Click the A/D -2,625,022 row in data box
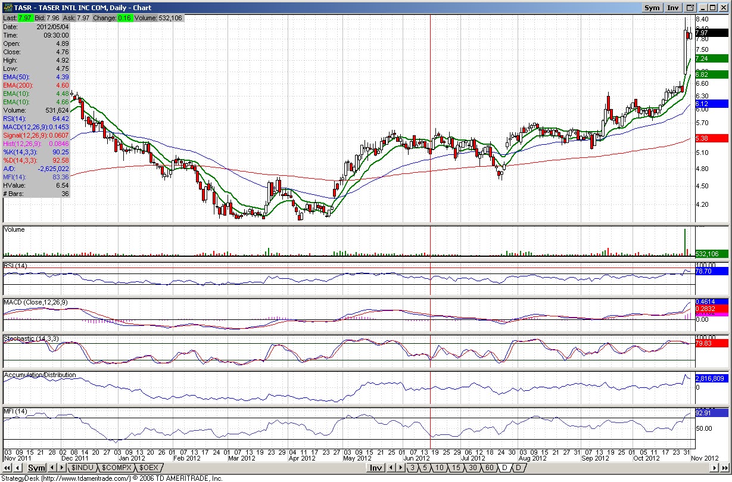The image size is (732, 482). [36, 169]
